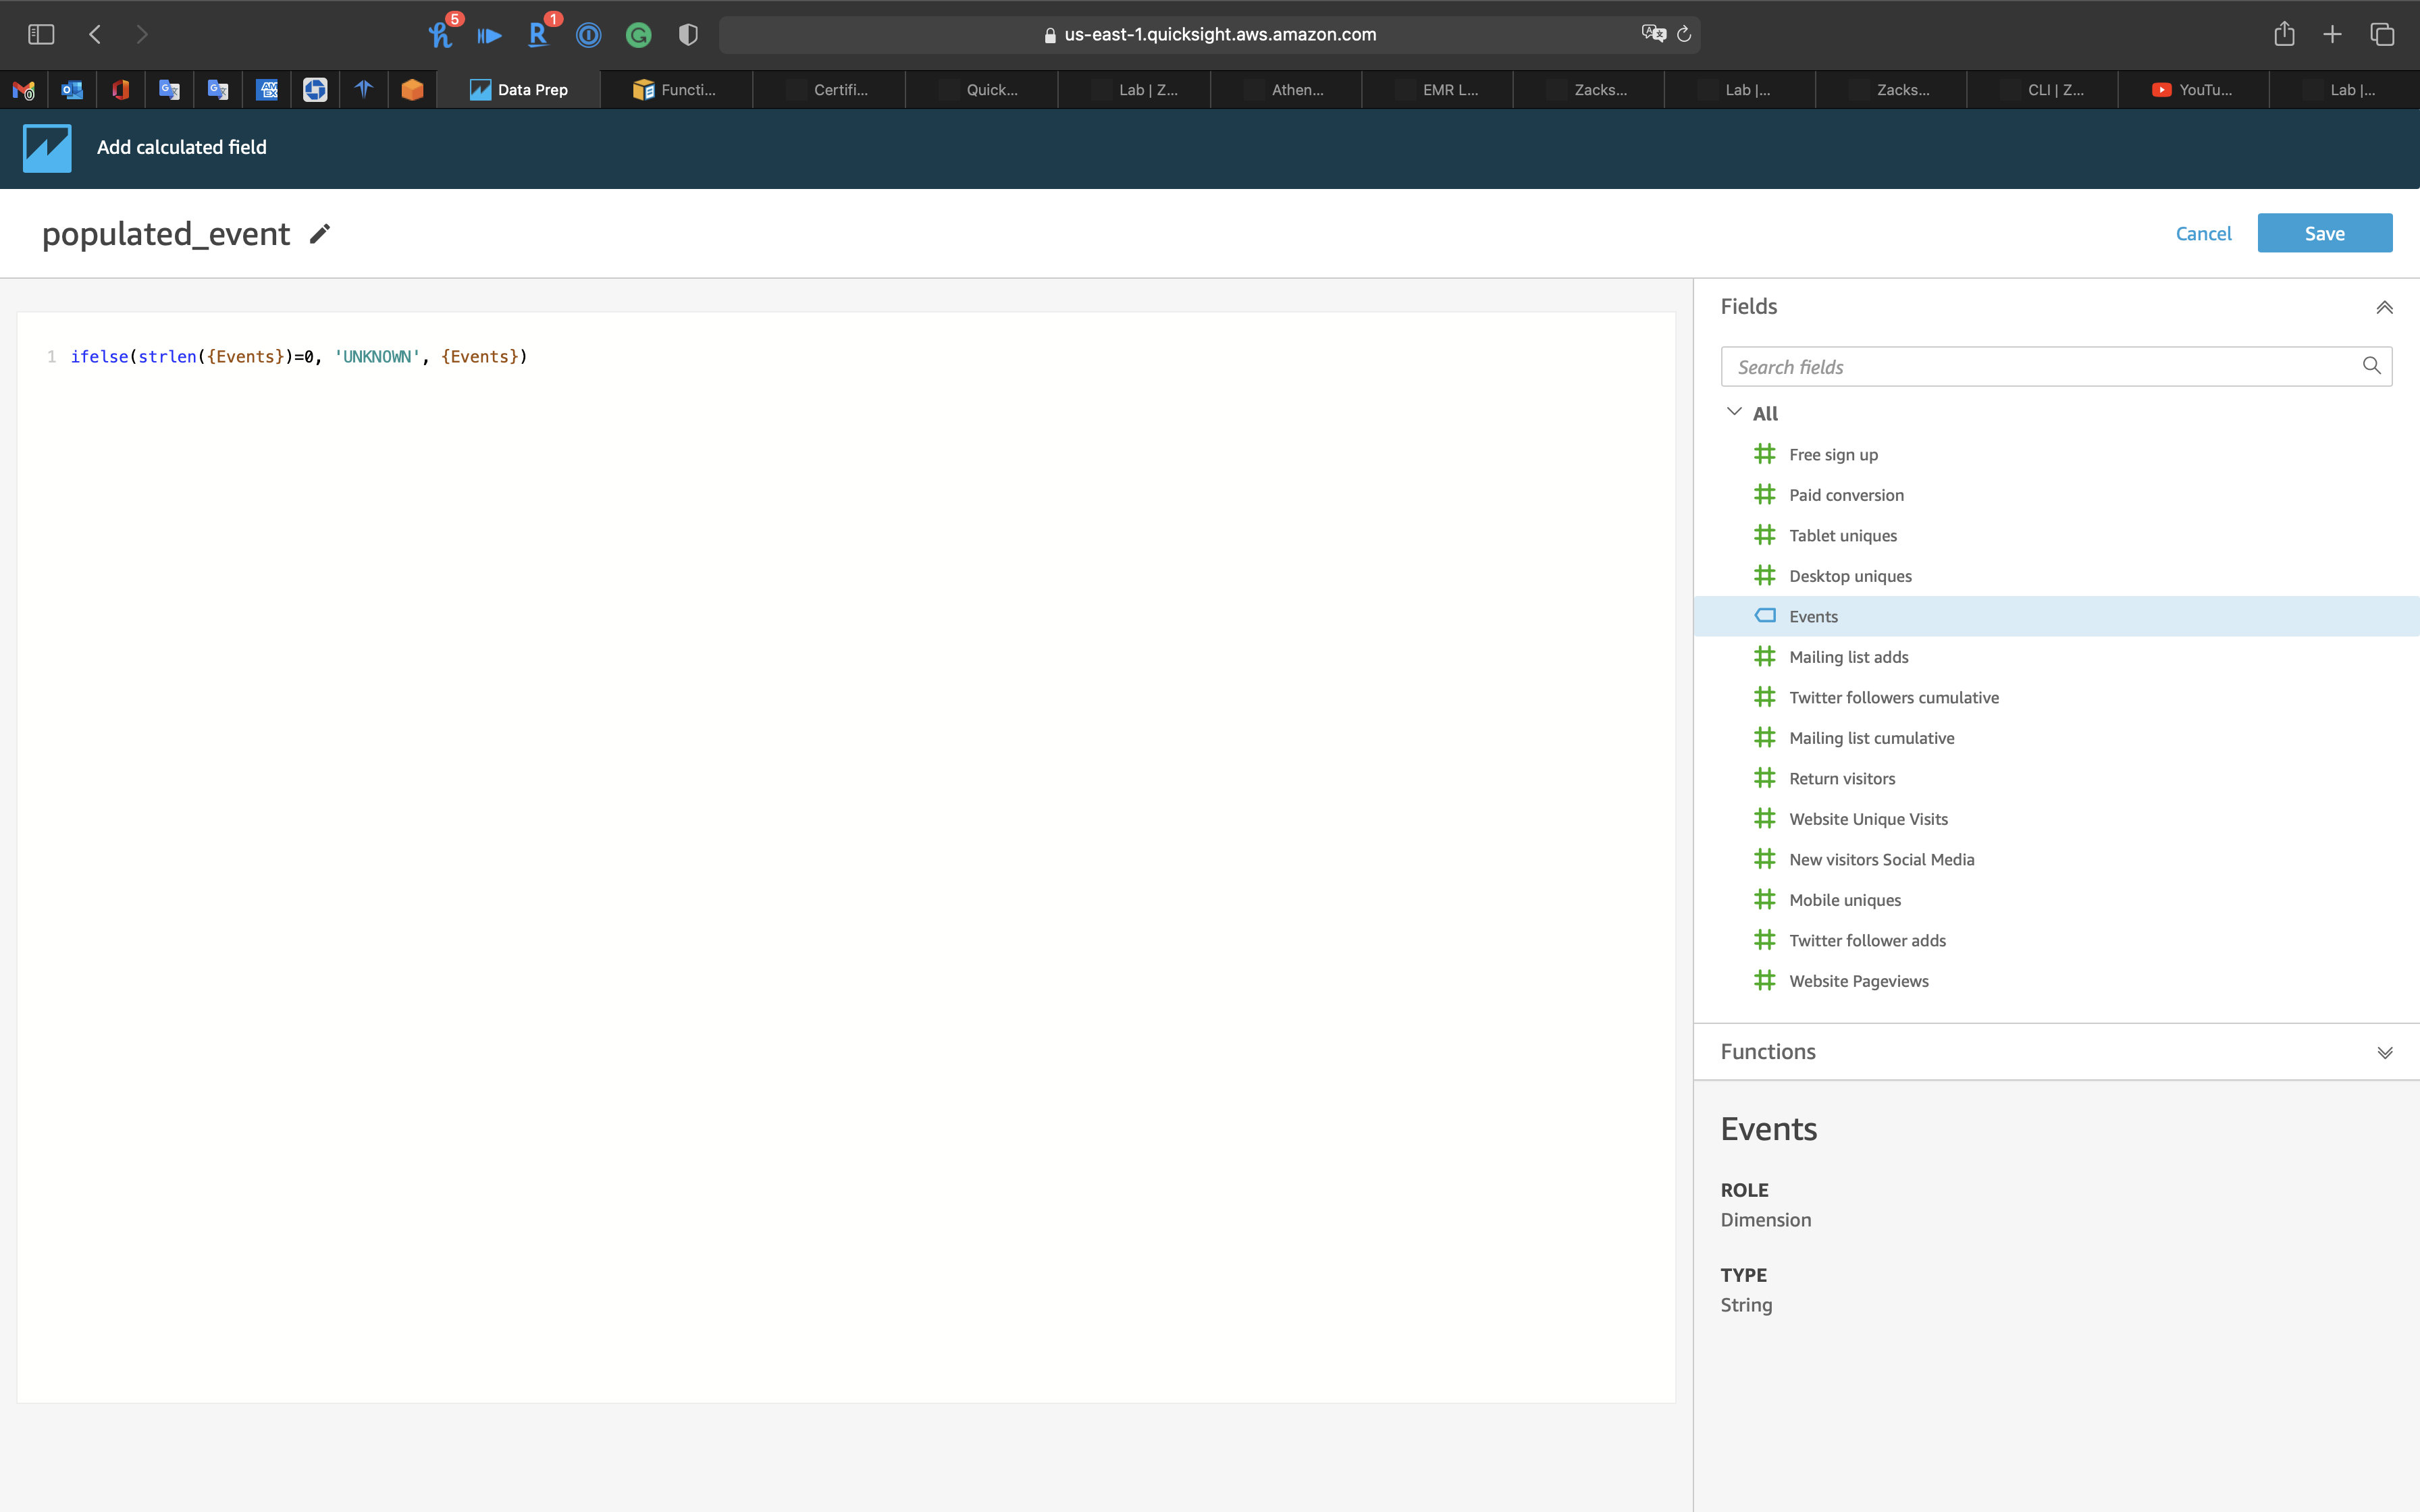Image resolution: width=2420 pixels, height=1512 pixels.
Task: Toggle the browser sidebar icon
Action: [41, 35]
